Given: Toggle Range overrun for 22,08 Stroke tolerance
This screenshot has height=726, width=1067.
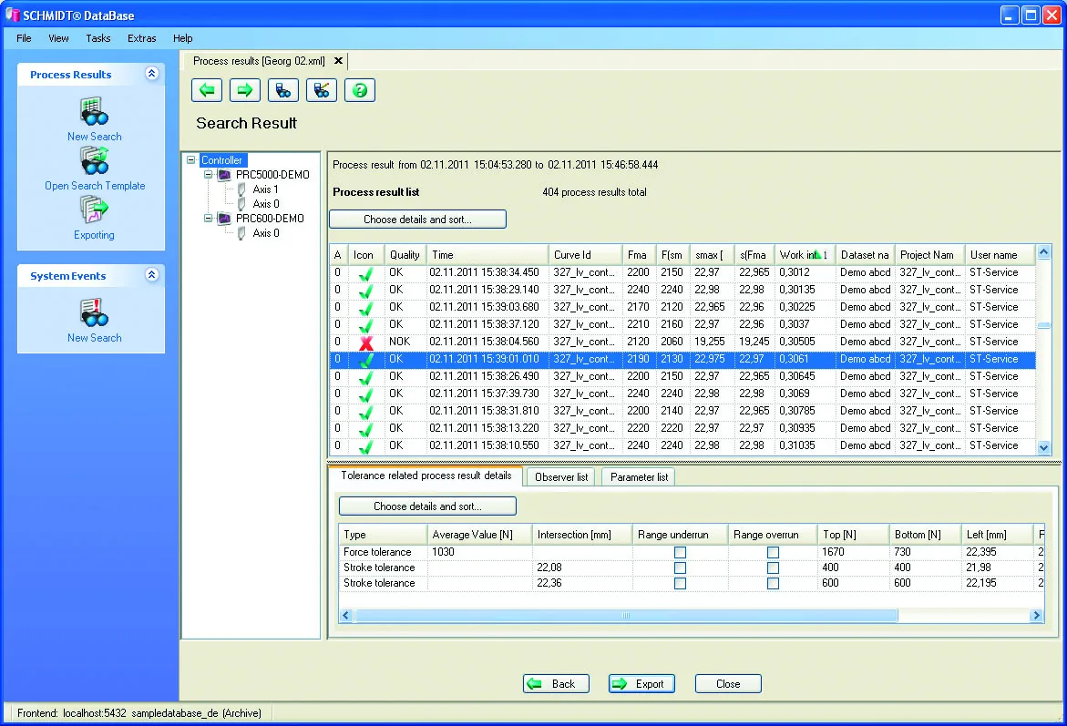Looking at the screenshot, I should [773, 568].
